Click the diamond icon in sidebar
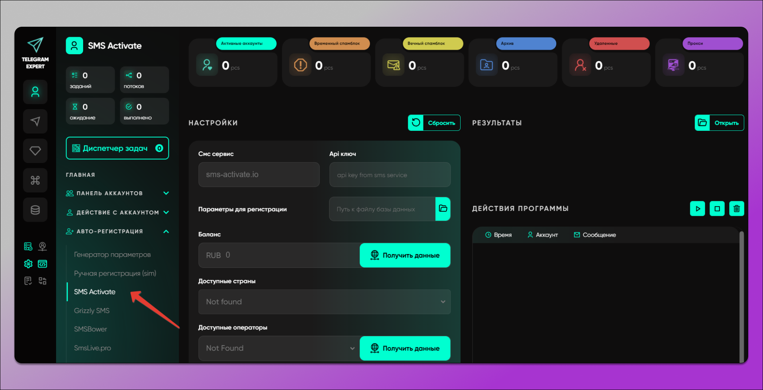 (35, 151)
